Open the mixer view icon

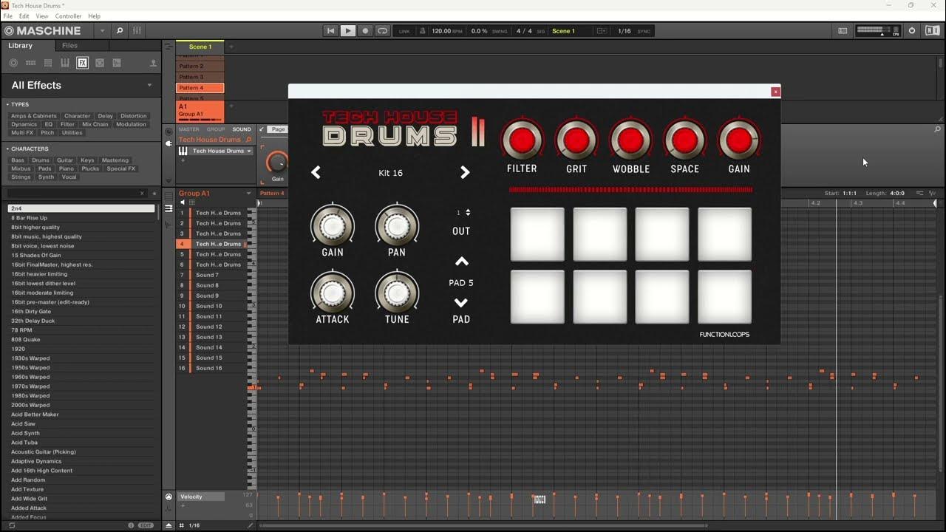tap(137, 31)
